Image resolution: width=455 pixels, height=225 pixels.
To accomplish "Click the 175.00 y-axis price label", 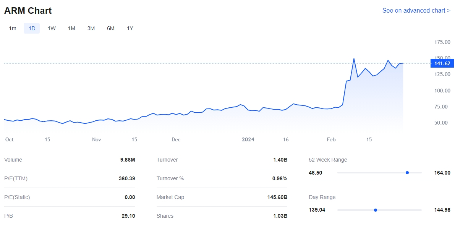I will click(442, 42).
